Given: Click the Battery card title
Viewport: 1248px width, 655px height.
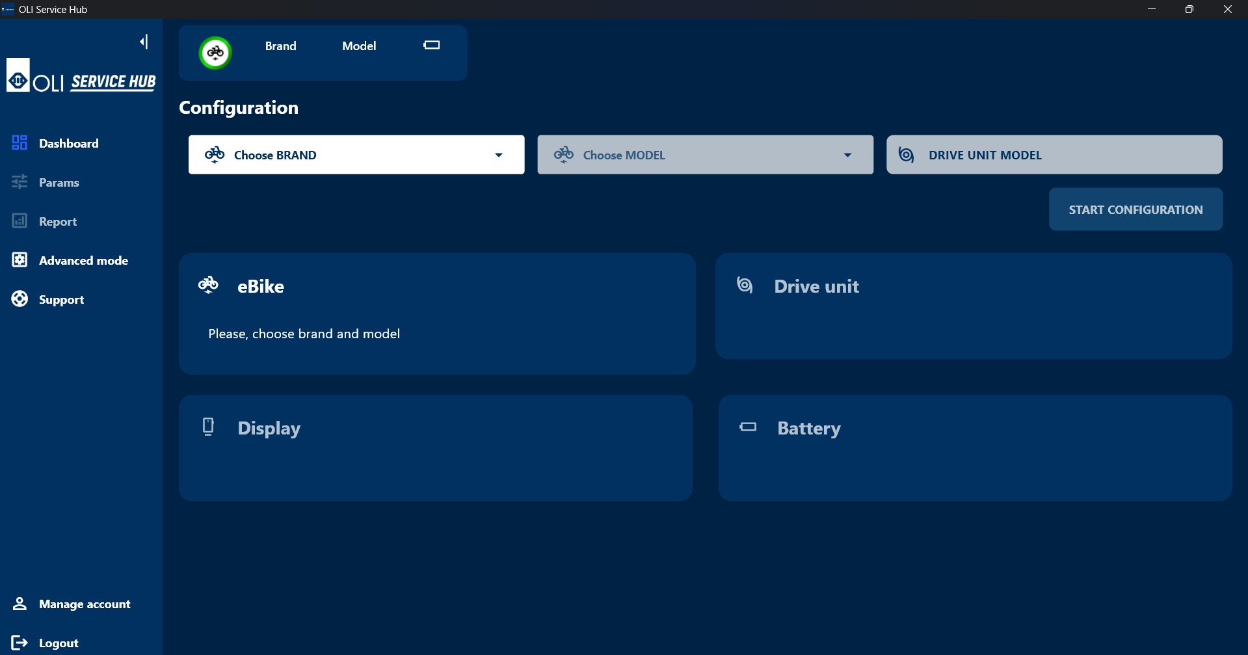Looking at the screenshot, I should pos(809,428).
